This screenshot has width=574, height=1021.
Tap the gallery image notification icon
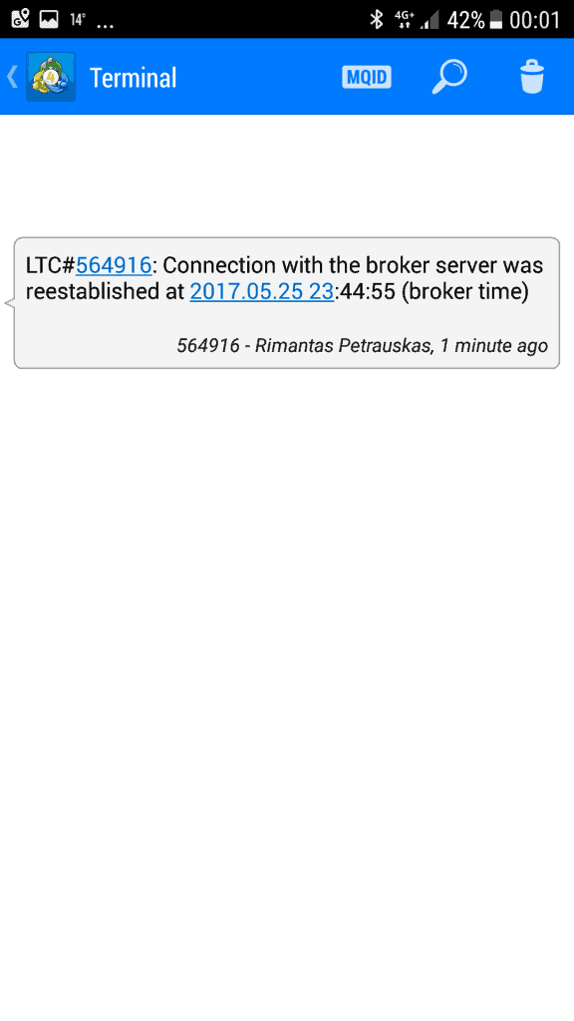pyautogui.click(x=50, y=20)
